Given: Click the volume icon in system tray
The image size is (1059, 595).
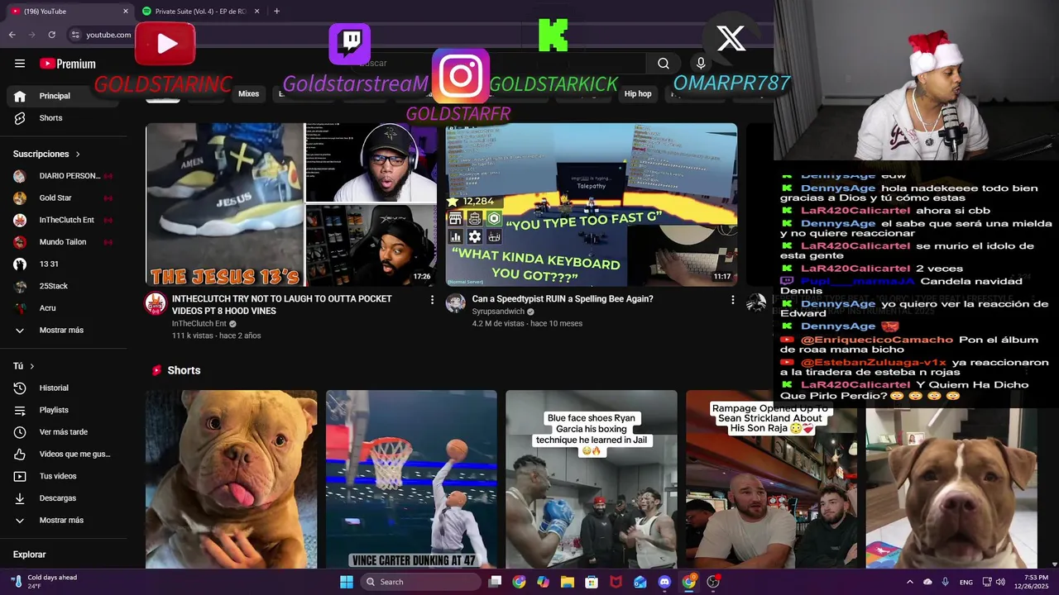Looking at the screenshot, I should [1001, 582].
